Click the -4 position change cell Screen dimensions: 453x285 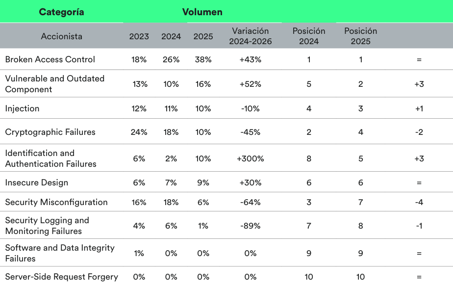(419, 202)
